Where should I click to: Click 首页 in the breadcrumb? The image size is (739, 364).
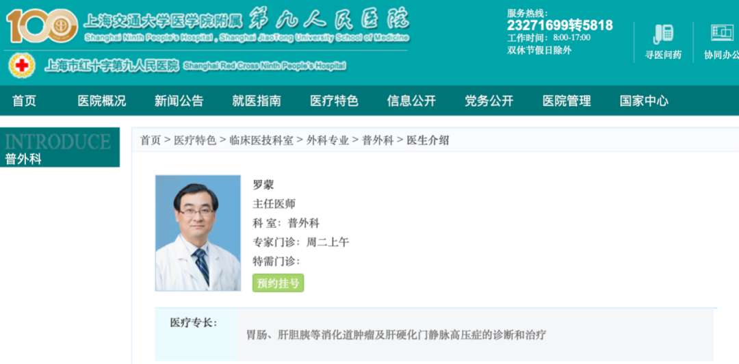click(151, 140)
